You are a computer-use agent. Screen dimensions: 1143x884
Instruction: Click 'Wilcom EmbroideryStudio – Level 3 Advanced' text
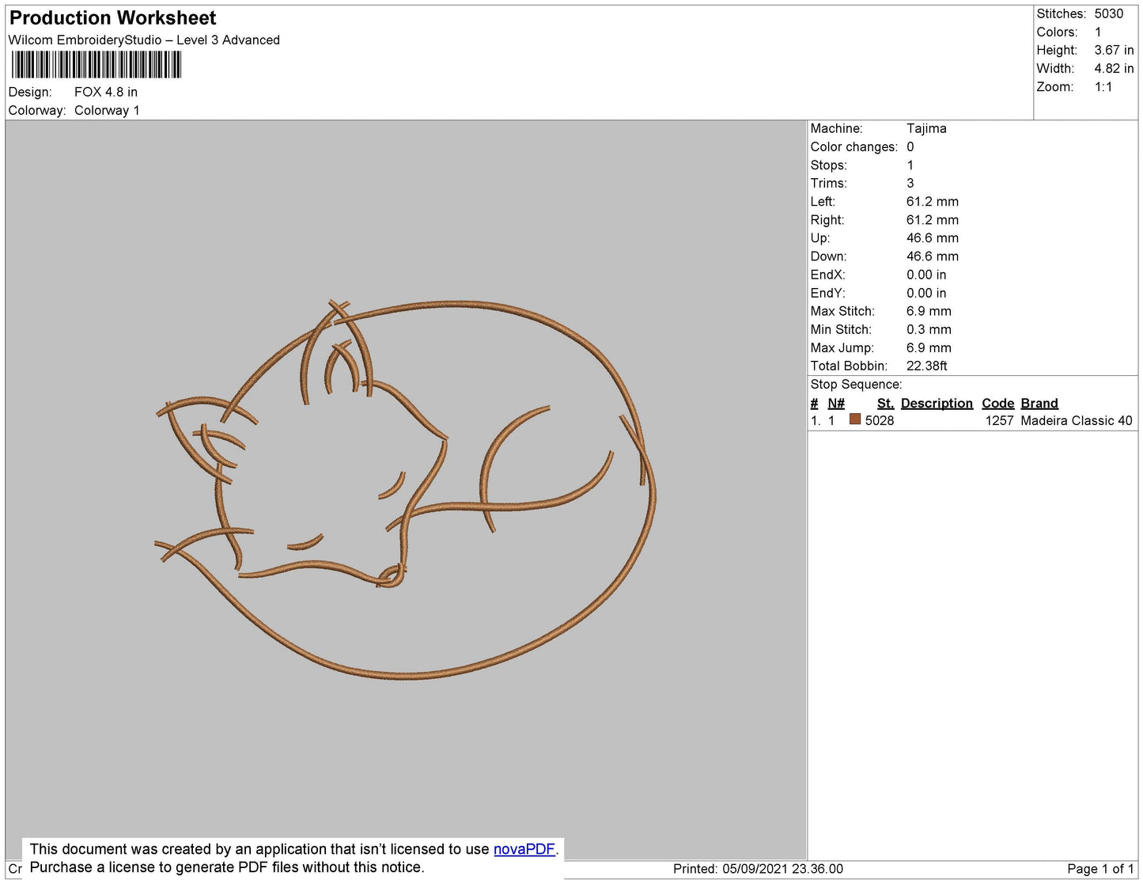click(144, 40)
